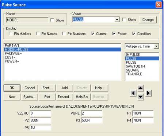Click the Name field containing MODEL
Screen dimensions: 164x136
pos(27,20)
